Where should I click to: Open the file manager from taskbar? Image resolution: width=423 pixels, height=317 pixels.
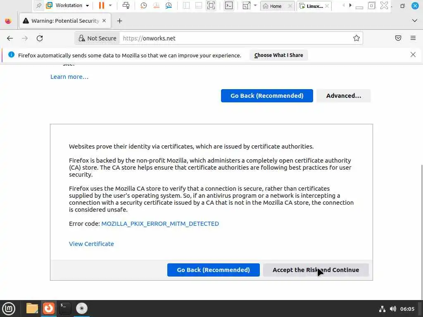point(32,308)
